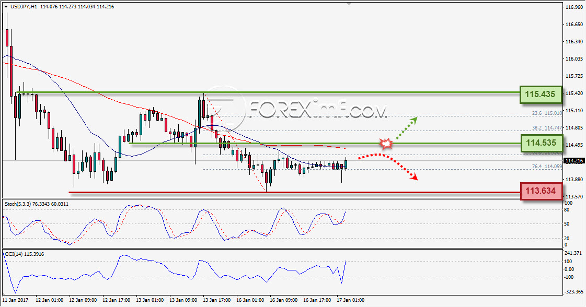Viewport: 586px width, 307px height.
Task: Select the Fibonacci 38.2 114.747 level label
Action: tap(547, 127)
